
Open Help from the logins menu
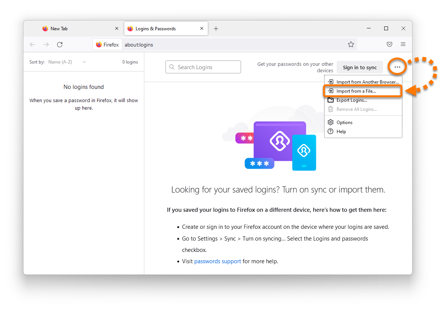[x=363, y=132]
